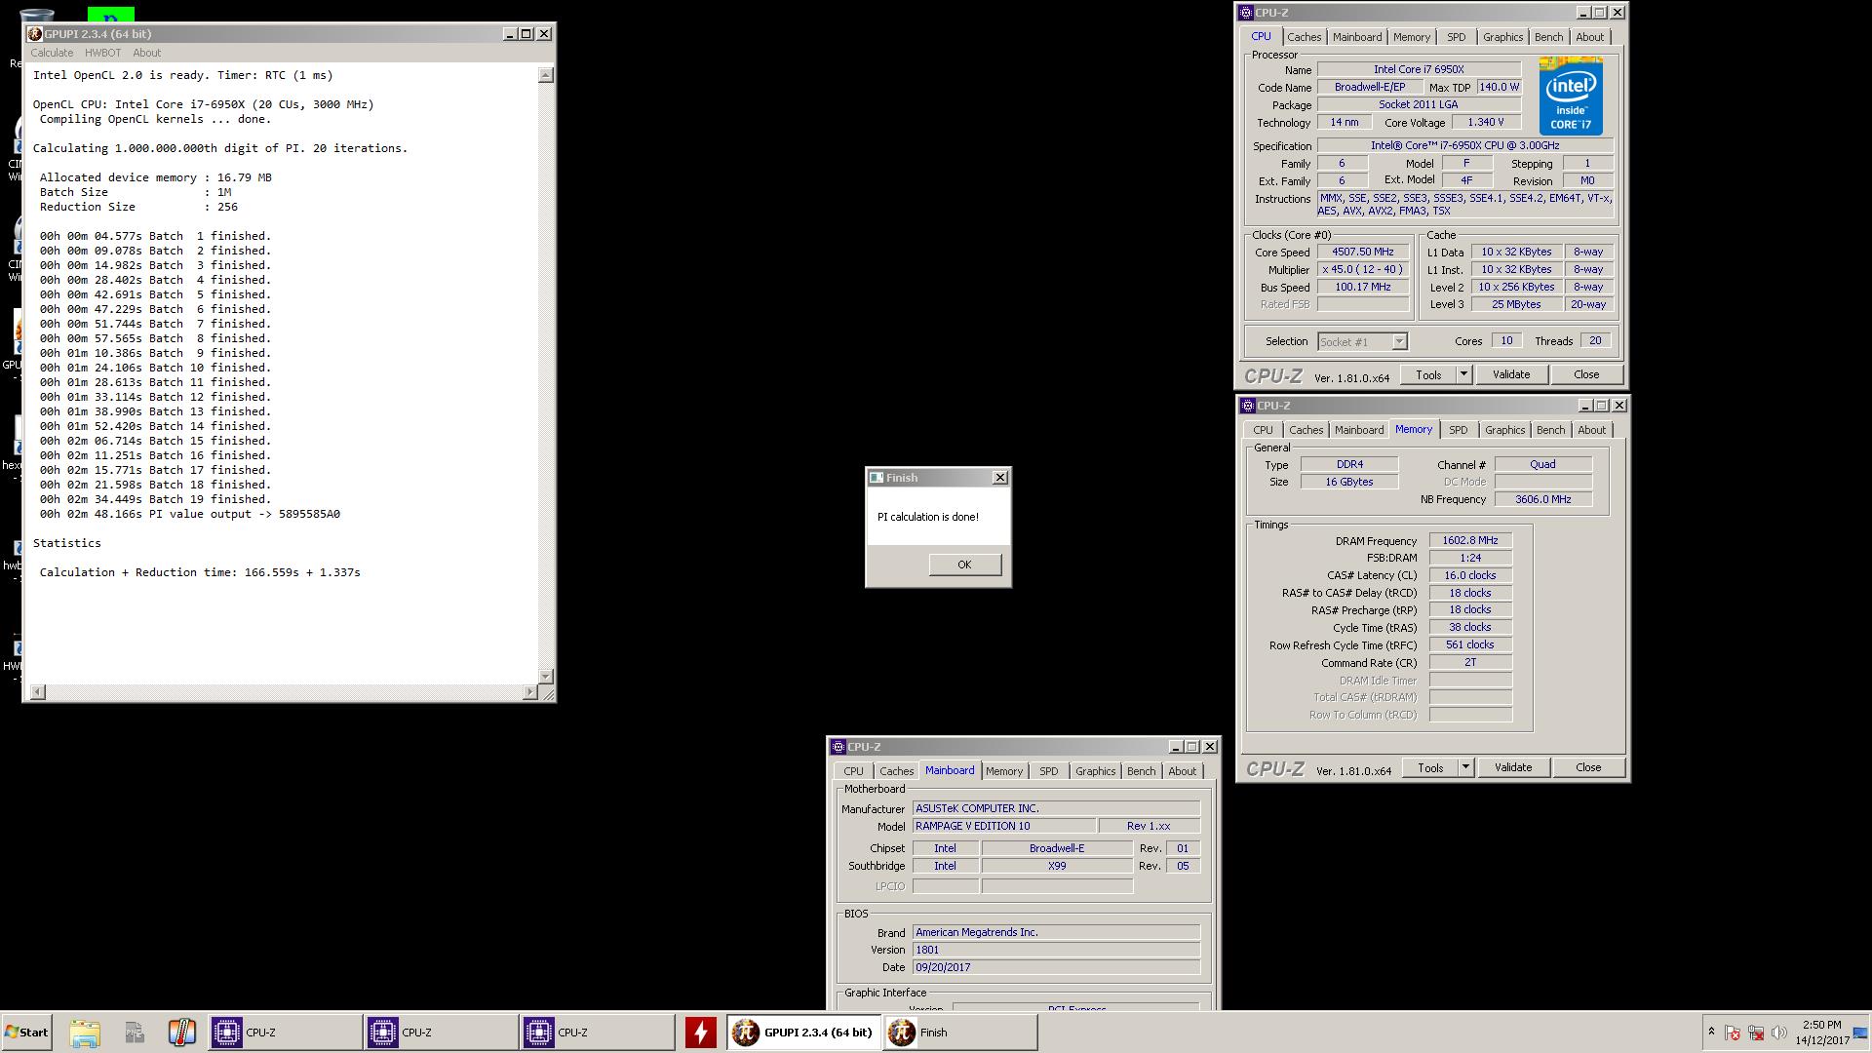Switch to Bench tab in Memory CPU-Z window

coord(1550,430)
